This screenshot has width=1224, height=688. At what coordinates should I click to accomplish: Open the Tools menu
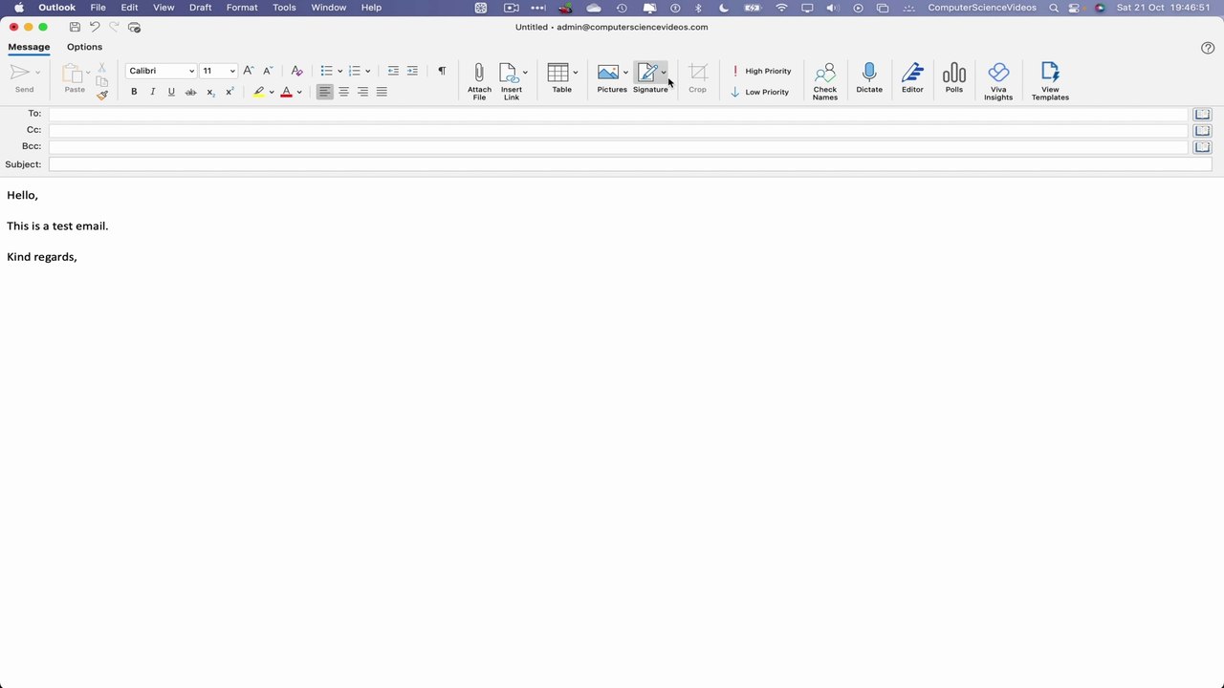(x=284, y=8)
